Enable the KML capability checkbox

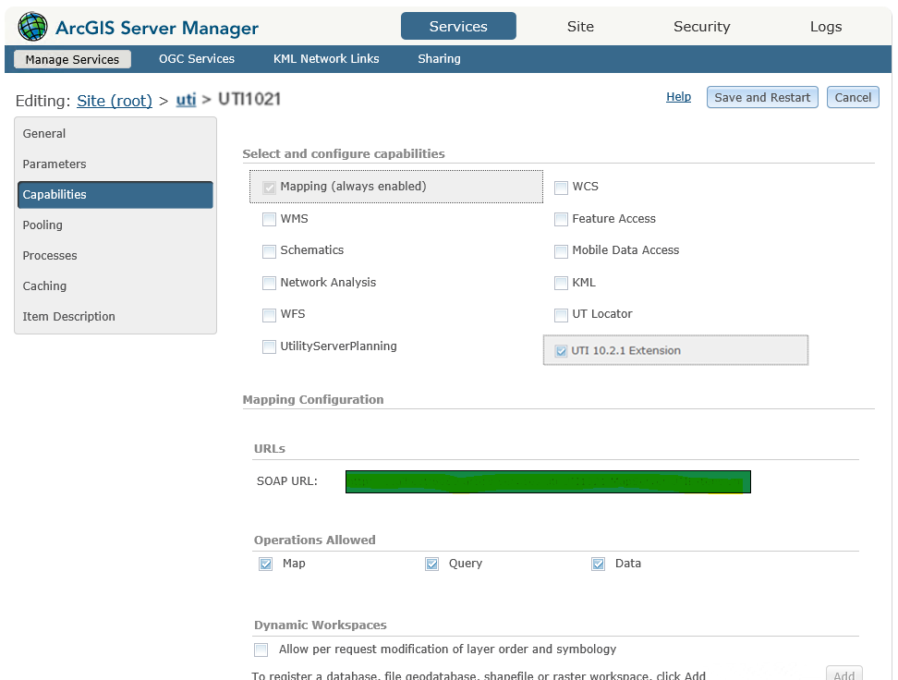tap(562, 283)
